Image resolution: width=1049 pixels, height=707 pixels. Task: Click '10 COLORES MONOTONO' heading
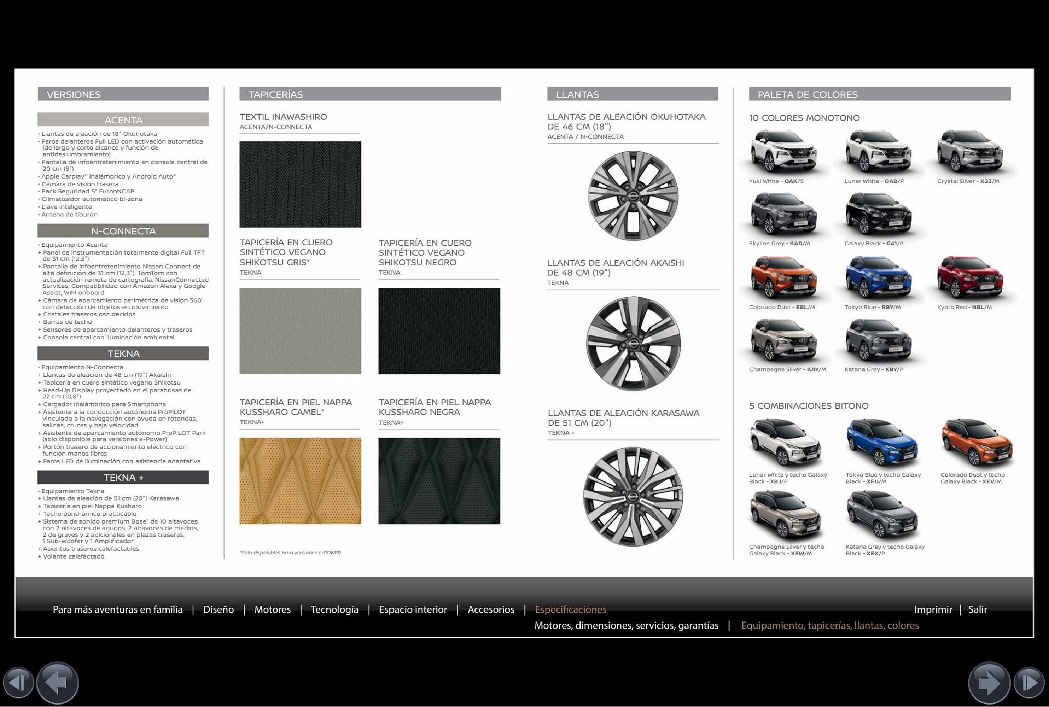(x=805, y=118)
